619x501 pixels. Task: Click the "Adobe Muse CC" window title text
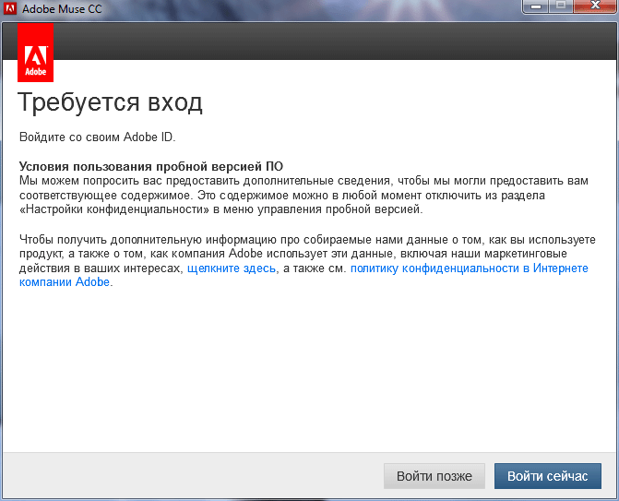(x=62, y=8)
